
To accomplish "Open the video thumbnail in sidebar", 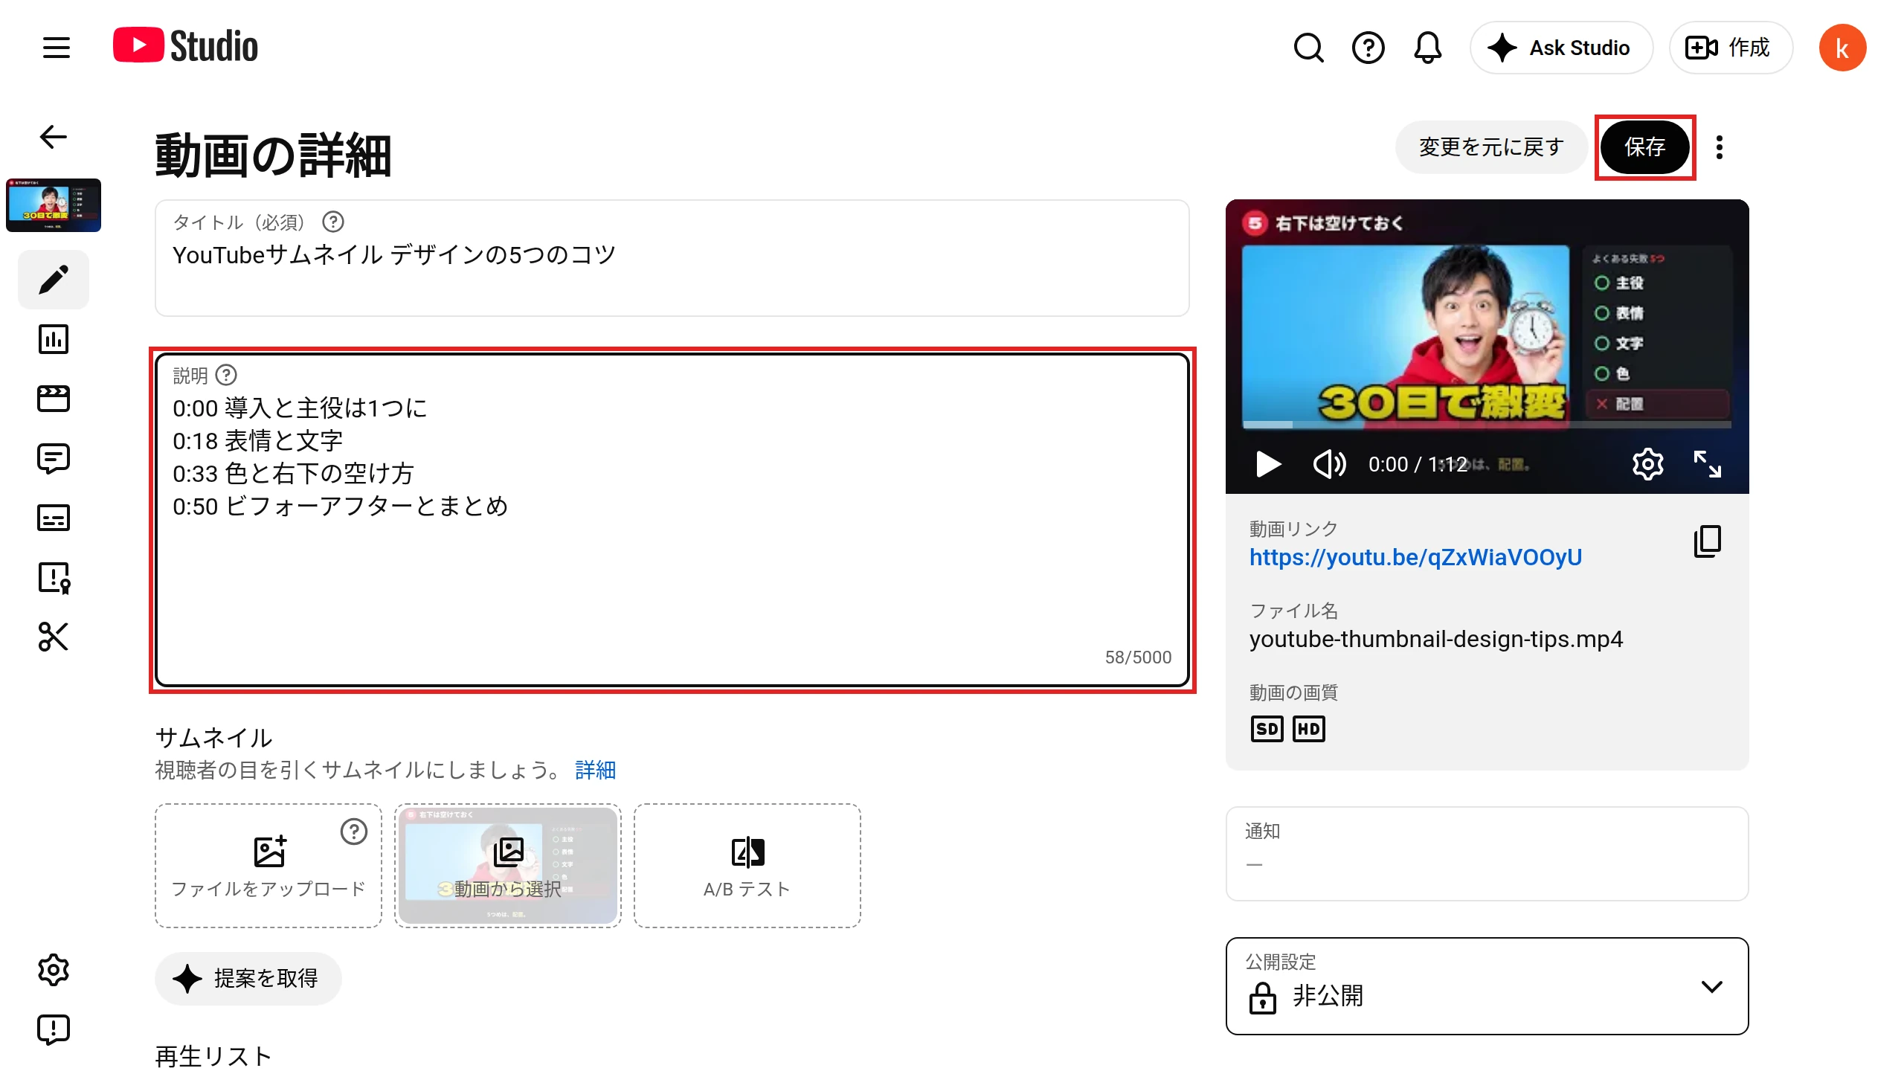I will pos(54,205).
